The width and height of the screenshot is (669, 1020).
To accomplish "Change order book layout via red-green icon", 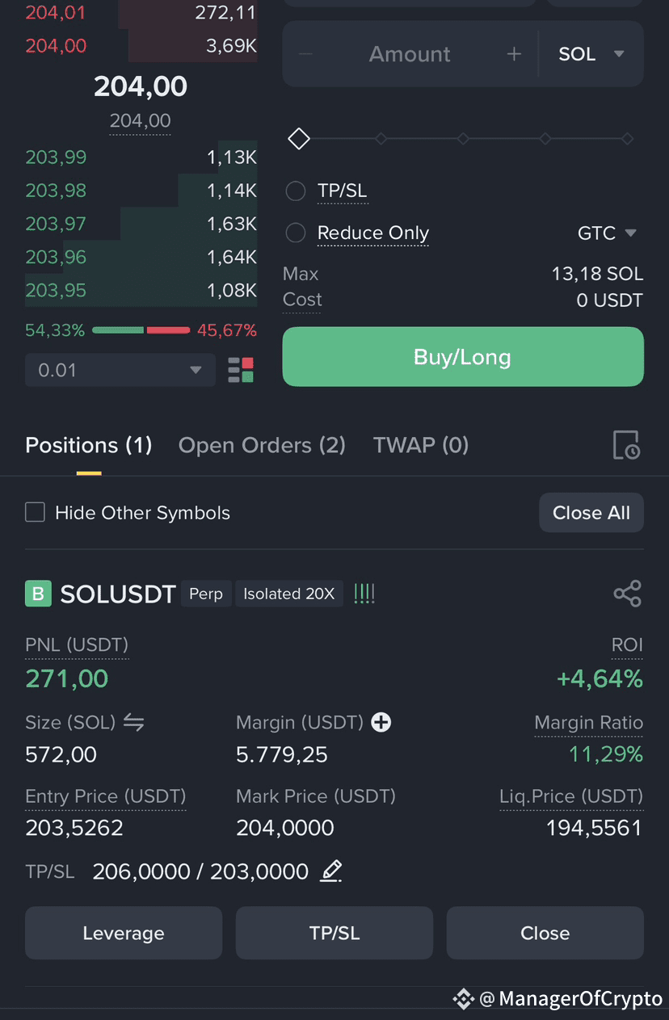I will (241, 370).
